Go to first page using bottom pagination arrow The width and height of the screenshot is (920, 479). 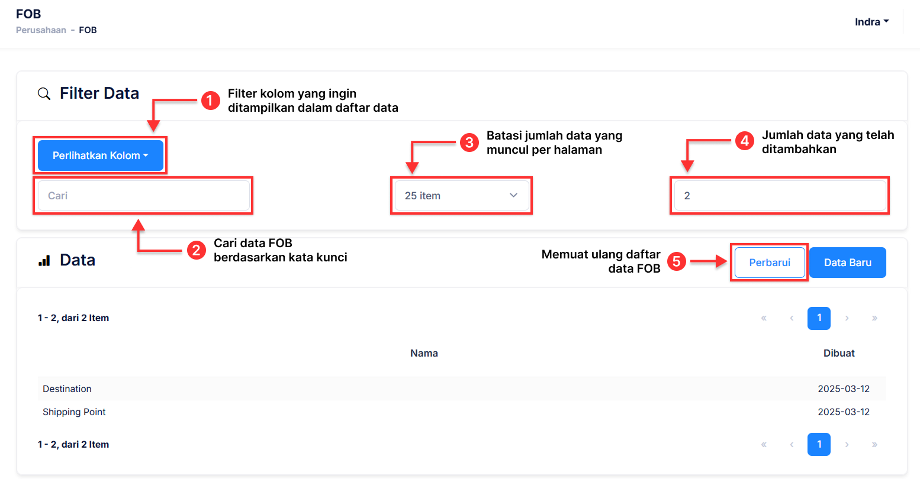[764, 444]
